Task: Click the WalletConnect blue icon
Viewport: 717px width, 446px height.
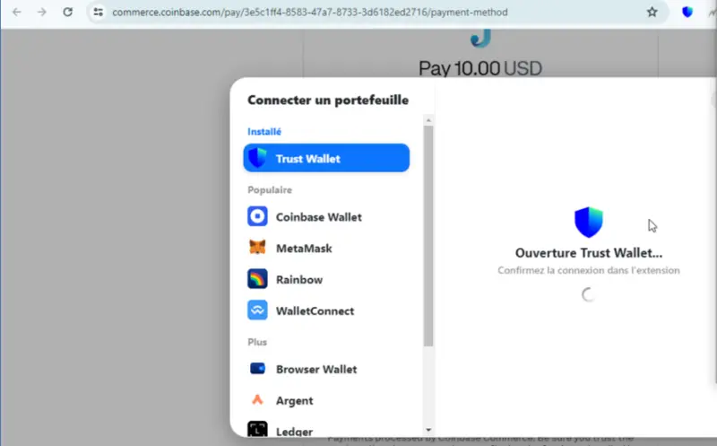Action: [257, 310]
